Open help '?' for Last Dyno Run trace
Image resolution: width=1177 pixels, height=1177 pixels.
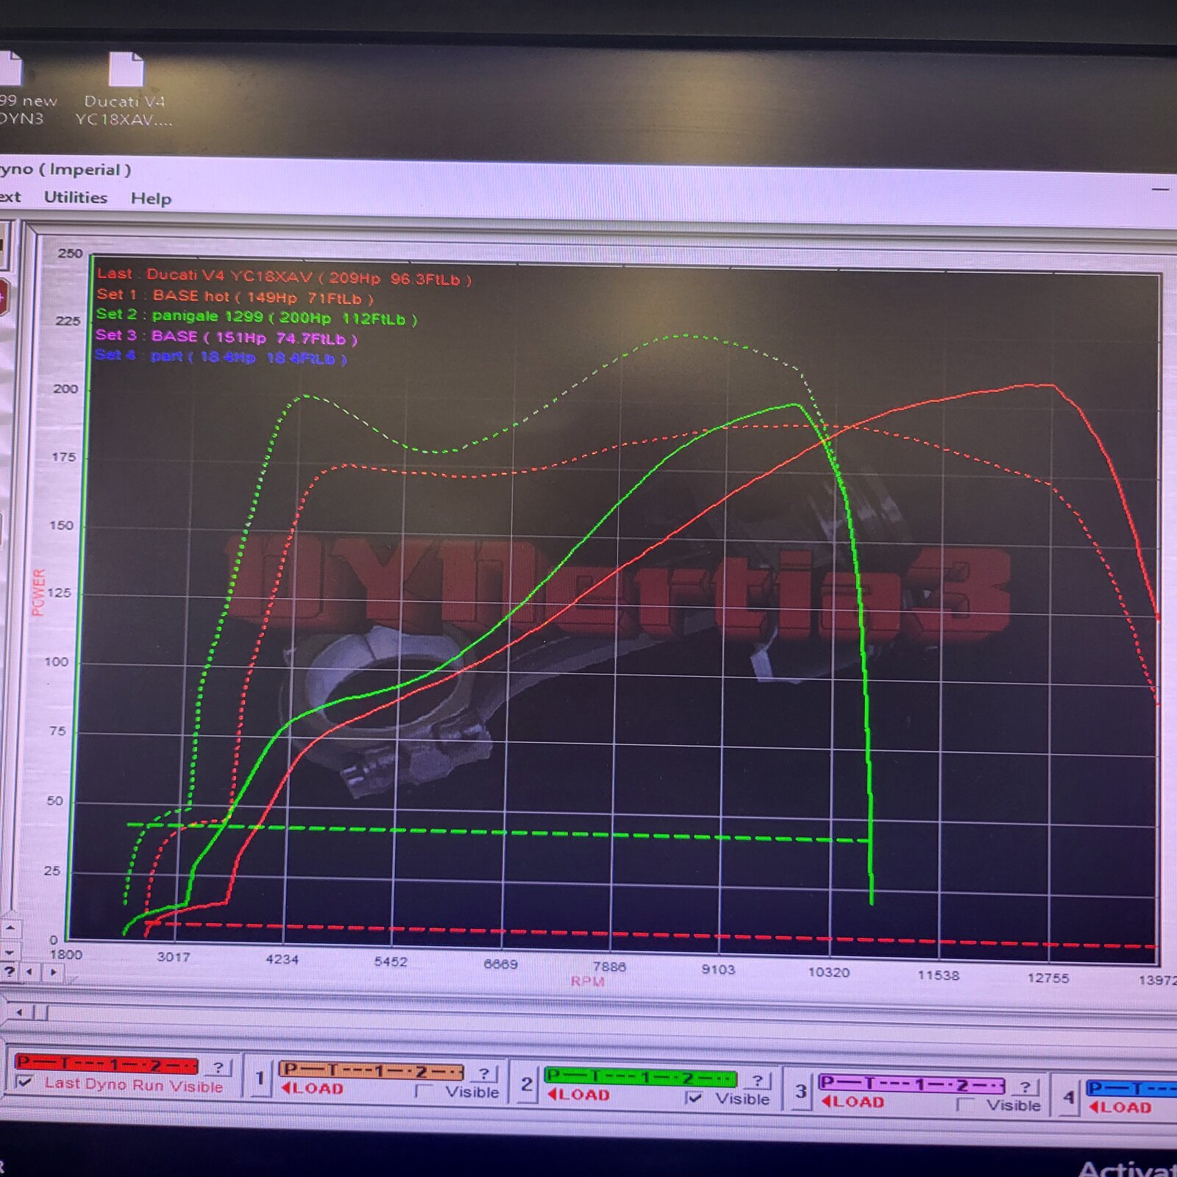pos(218,1067)
